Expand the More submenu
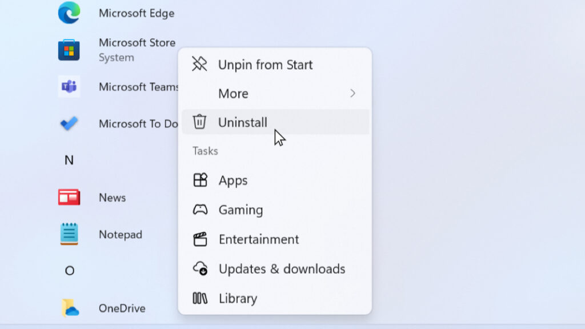 (x=233, y=93)
